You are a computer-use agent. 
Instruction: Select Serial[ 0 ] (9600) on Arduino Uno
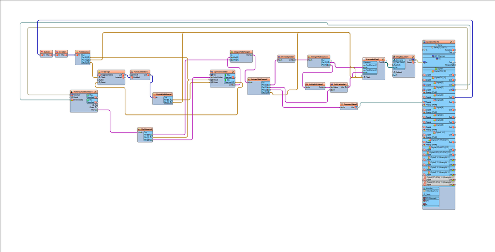click(439, 47)
